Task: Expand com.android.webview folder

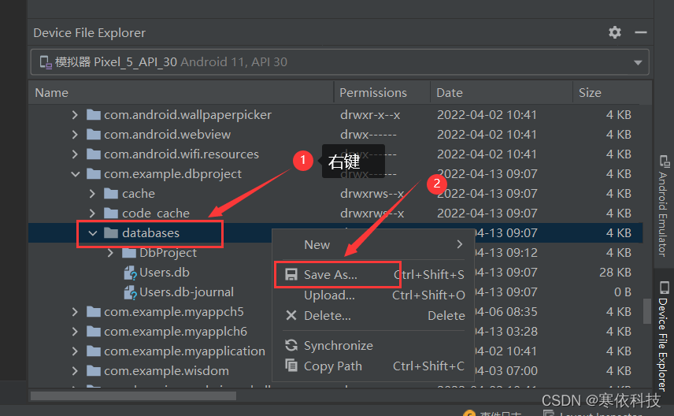Action: click(76, 134)
